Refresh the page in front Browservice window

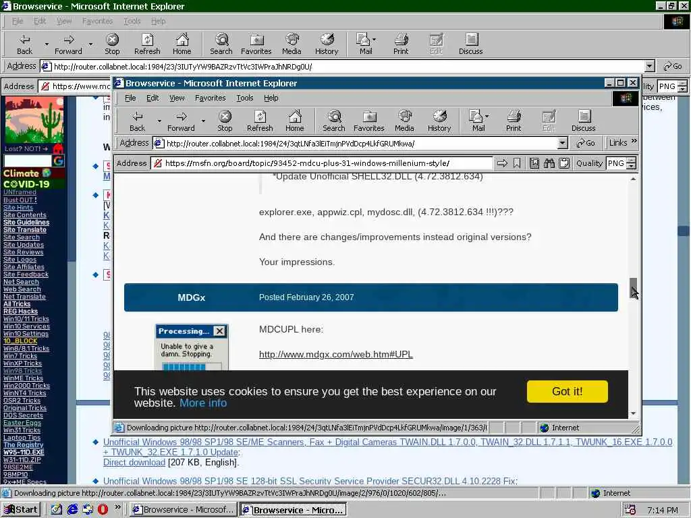(260, 121)
